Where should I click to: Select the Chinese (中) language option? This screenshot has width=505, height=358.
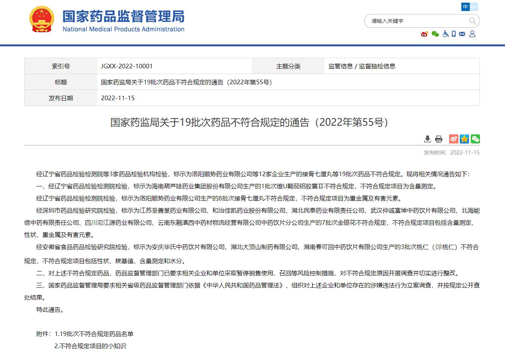466,7
